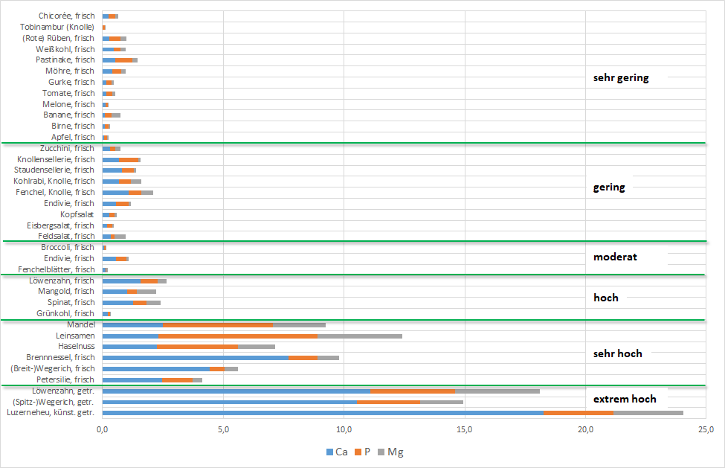
Task: Click the 'Broccoli, frisch' label
Action: click(x=68, y=248)
